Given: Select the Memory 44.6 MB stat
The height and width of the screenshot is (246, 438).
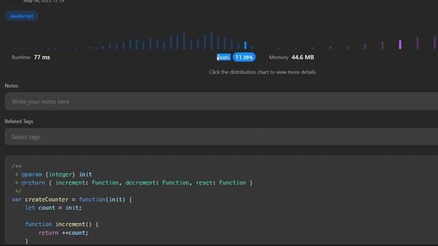Looking at the screenshot, I should 292,57.
